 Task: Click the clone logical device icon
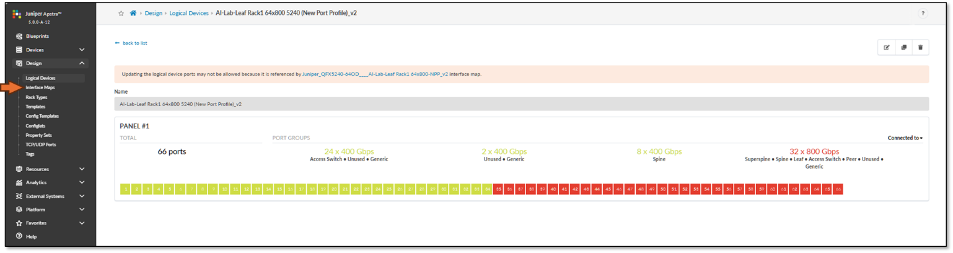(904, 48)
